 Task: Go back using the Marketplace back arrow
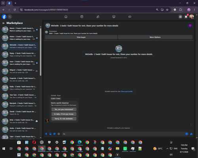click(x=4, y=23)
